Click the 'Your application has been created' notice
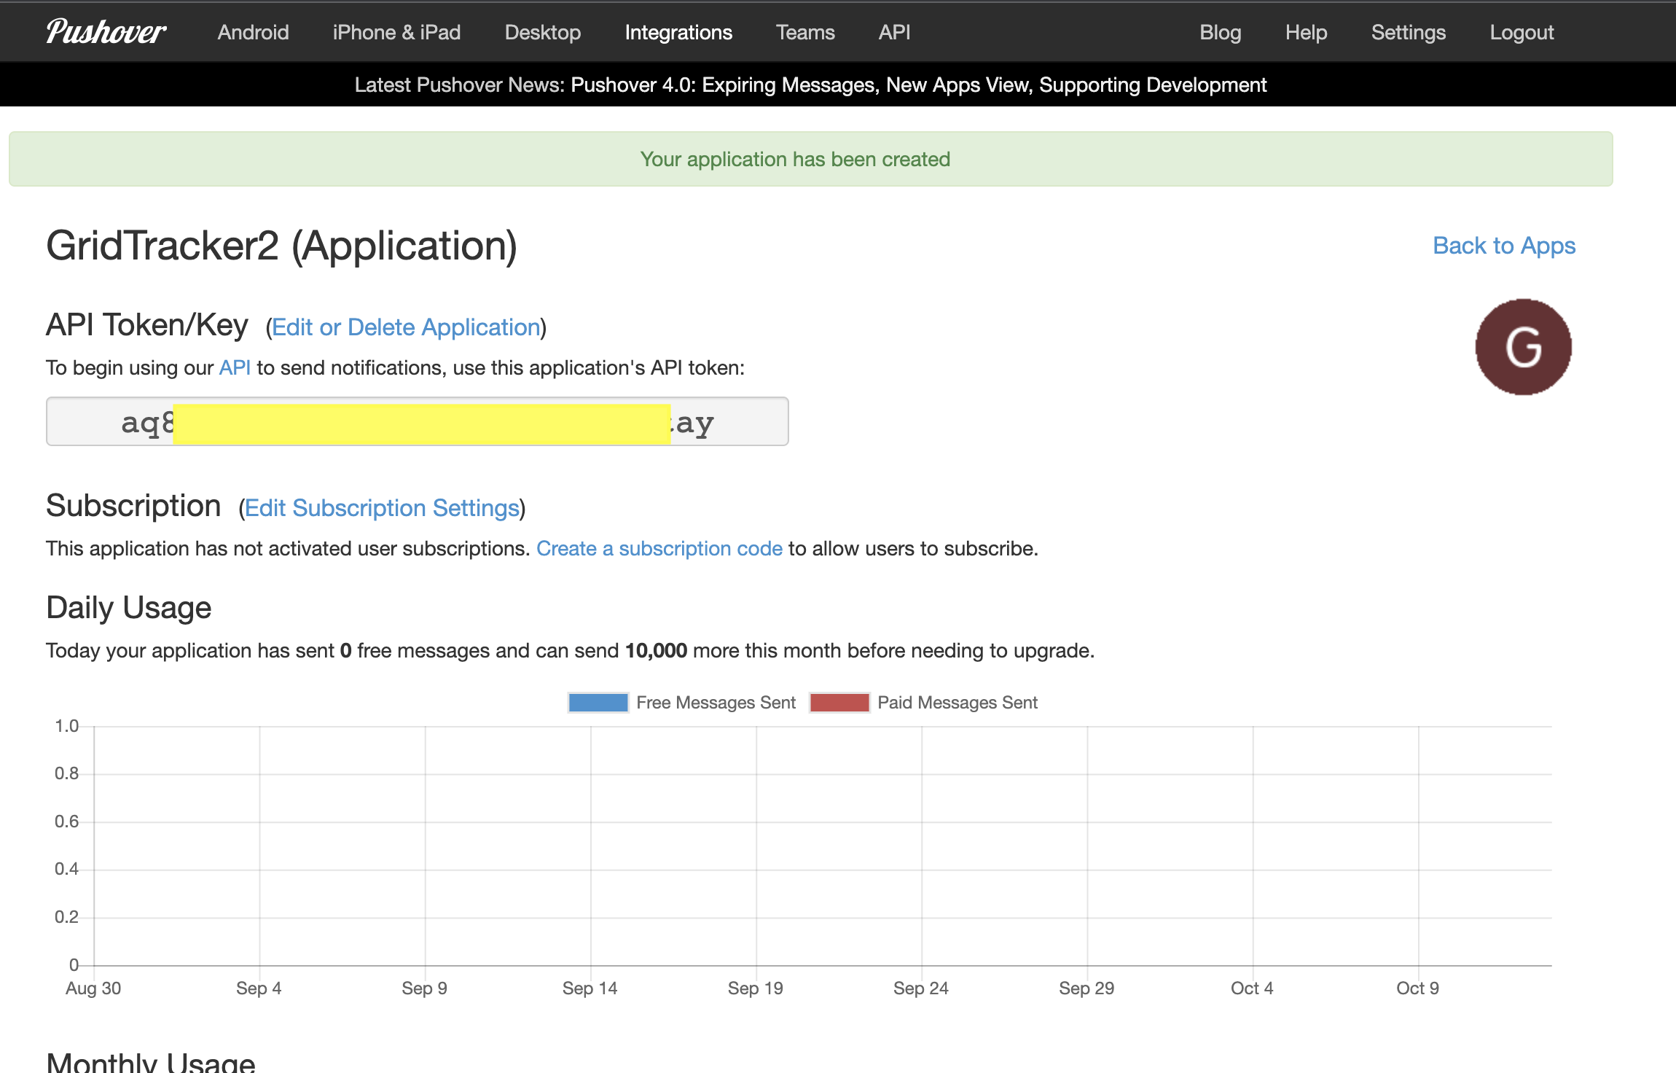 click(x=810, y=159)
